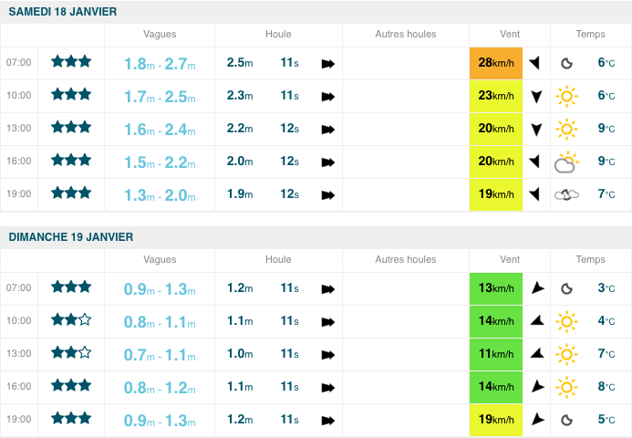Click the Autres houles header under Sunday

point(406,259)
